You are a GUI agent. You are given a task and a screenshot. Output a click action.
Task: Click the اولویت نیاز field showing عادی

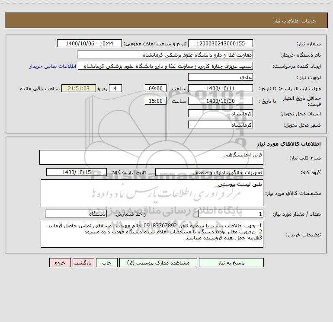(221, 77)
